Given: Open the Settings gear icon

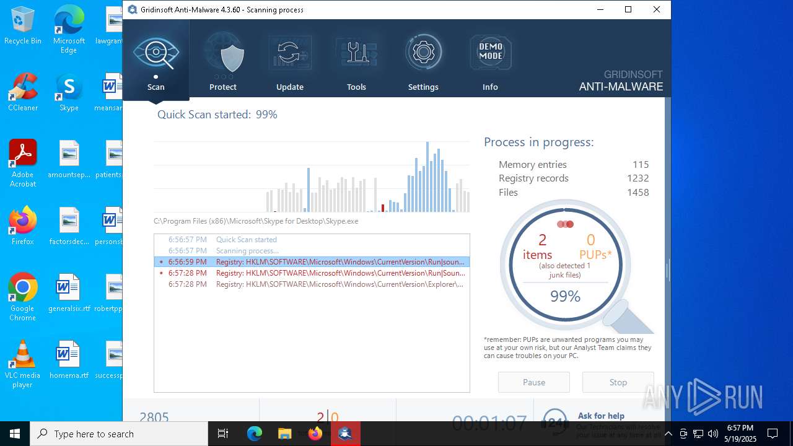Looking at the screenshot, I should click(424, 53).
